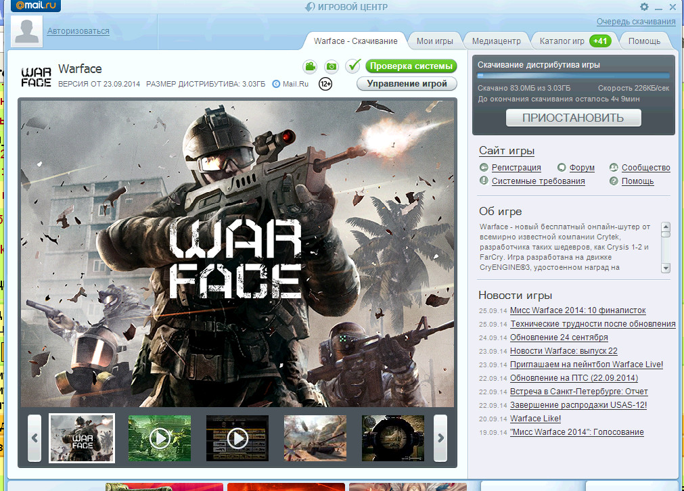Play the green jungle video thumbnail
The width and height of the screenshot is (684, 491).
[x=160, y=438]
